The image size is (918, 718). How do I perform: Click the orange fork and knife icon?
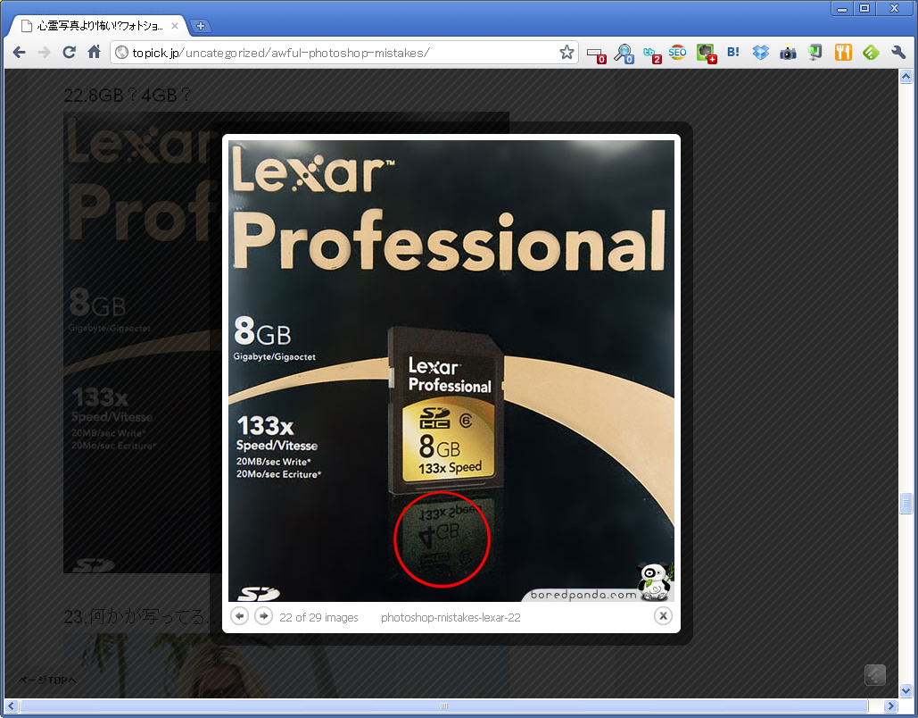click(x=843, y=53)
